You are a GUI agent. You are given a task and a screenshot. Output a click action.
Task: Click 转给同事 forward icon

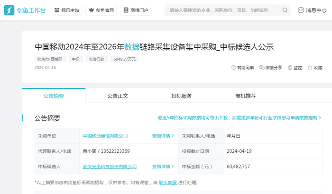pyautogui.click(x=234, y=68)
